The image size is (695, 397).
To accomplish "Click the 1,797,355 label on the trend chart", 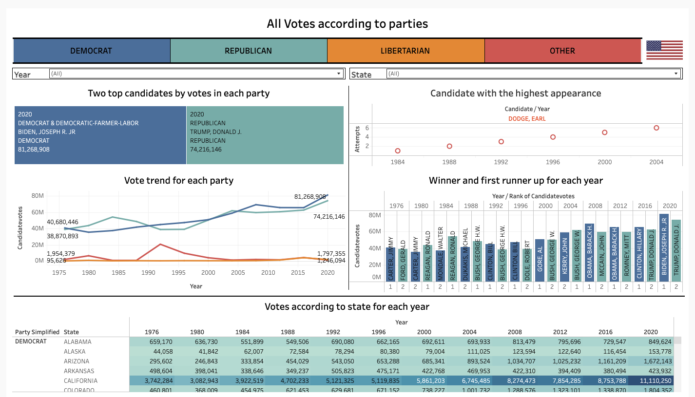I will coord(331,254).
